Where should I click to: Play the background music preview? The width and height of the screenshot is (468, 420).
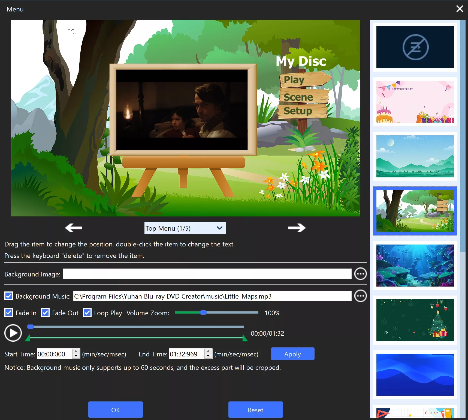13,333
